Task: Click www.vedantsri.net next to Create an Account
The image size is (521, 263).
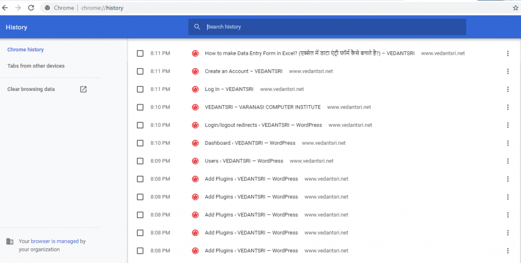Action: coord(311,71)
